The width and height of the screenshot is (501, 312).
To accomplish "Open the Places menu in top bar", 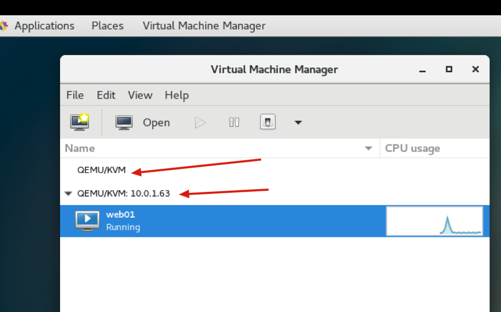I will click(x=108, y=25).
